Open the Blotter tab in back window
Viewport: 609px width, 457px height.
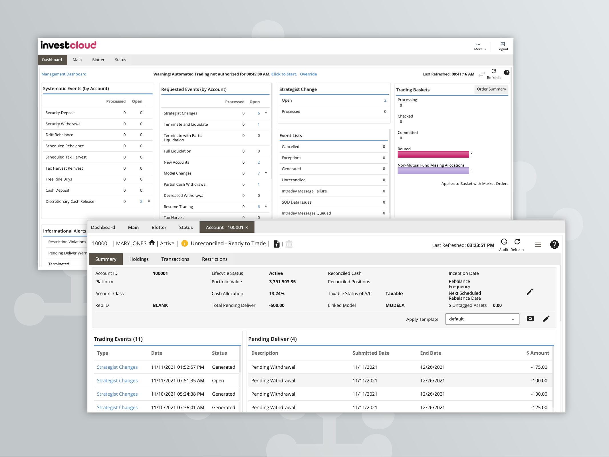[x=98, y=60]
